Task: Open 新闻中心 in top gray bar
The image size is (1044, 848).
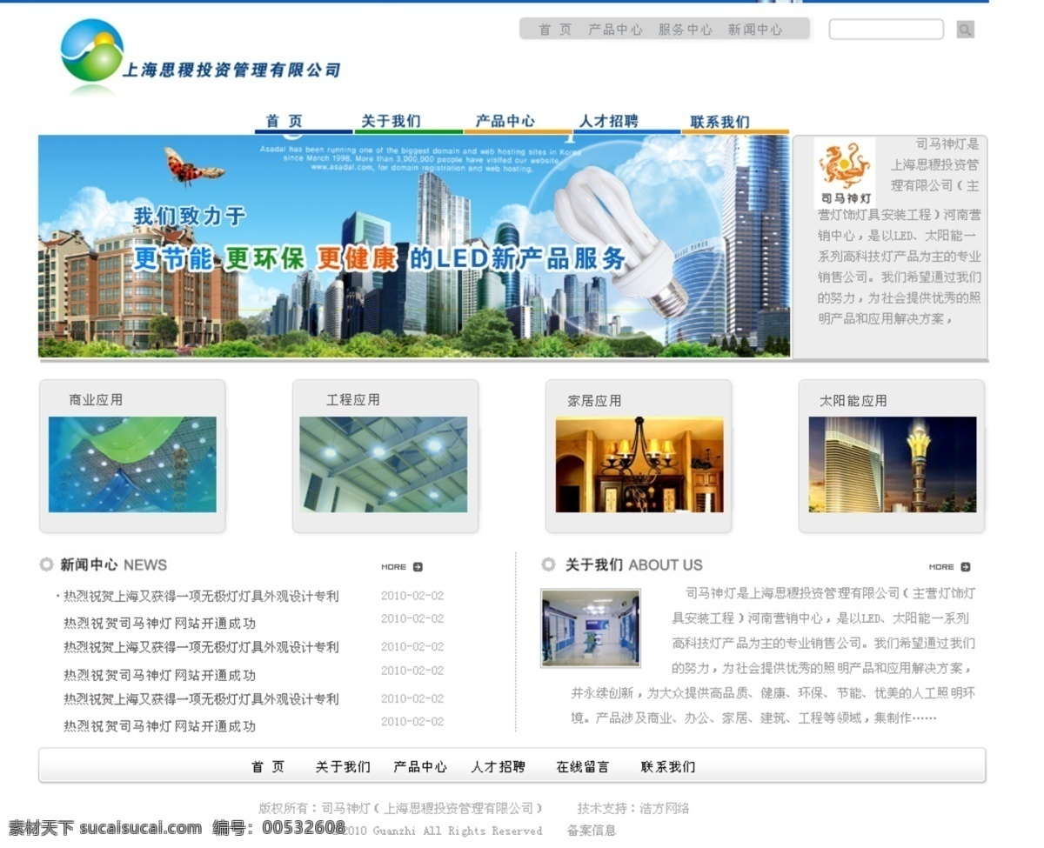Action: click(x=754, y=30)
